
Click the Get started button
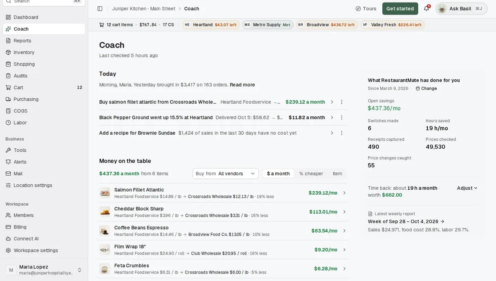click(400, 9)
